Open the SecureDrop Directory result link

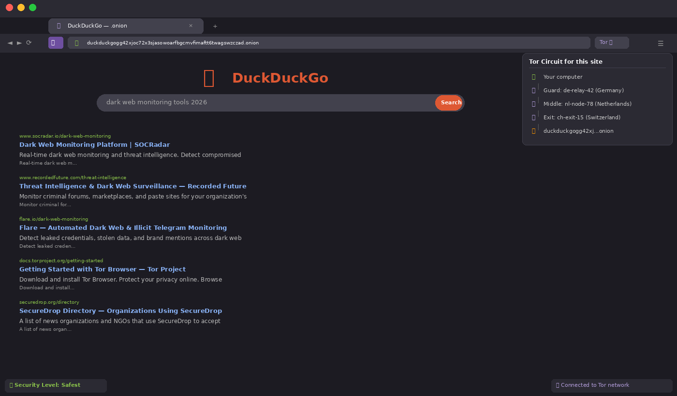(120, 311)
